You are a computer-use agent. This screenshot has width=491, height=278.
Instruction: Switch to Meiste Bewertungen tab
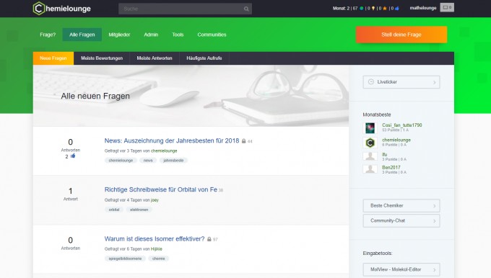(x=102, y=58)
